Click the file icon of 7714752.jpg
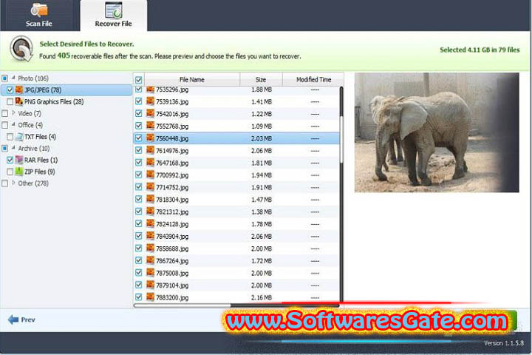This screenshot has width=532, height=355. pos(150,187)
